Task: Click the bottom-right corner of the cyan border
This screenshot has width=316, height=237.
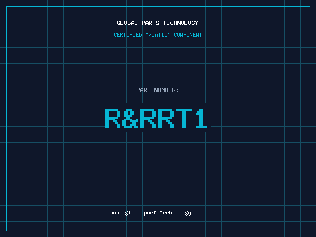Action: click(310, 231)
